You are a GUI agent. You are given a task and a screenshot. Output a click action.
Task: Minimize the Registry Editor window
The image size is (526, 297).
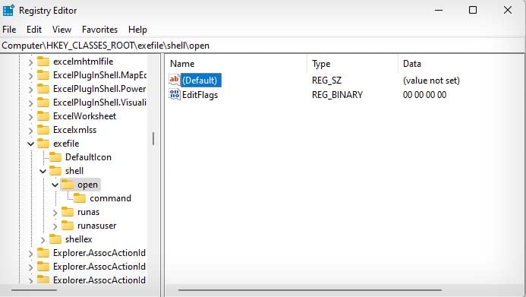coord(439,10)
